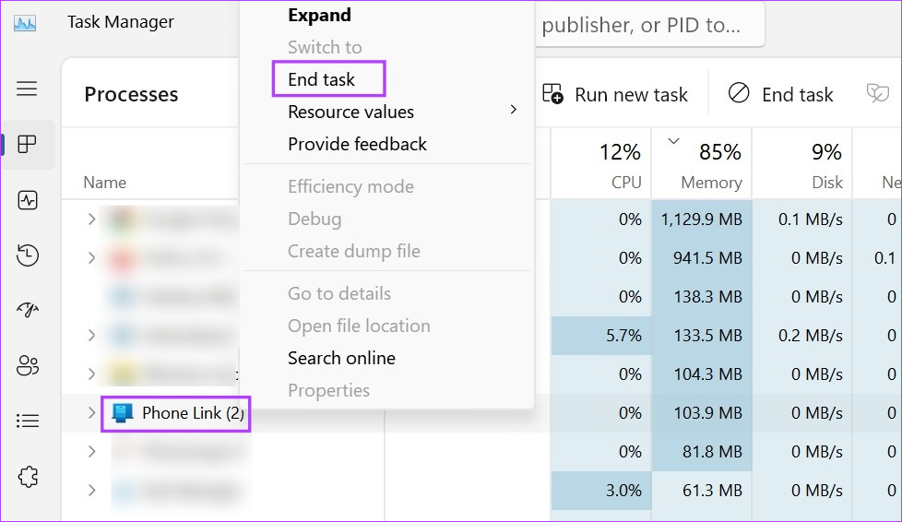Screen dimensions: 902x522
Task: Click Resource values submenu arrow
Action: click(513, 110)
